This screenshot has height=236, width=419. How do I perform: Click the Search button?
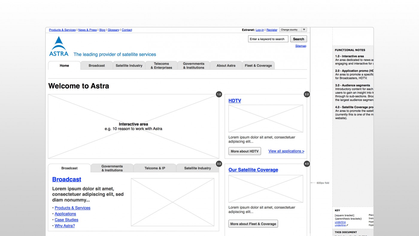pyautogui.click(x=298, y=39)
